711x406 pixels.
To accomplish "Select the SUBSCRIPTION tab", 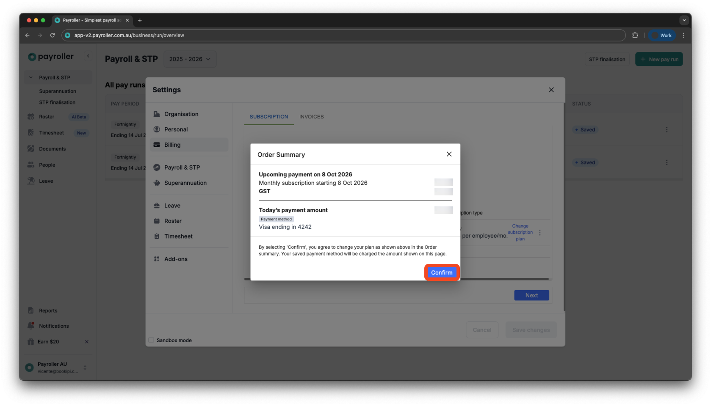I will click(x=268, y=117).
